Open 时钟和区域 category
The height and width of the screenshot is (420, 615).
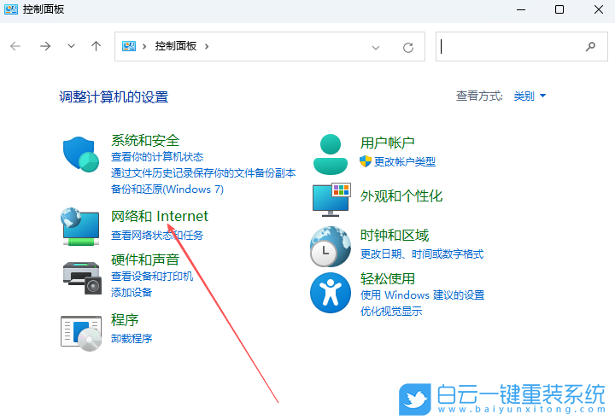pos(395,236)
